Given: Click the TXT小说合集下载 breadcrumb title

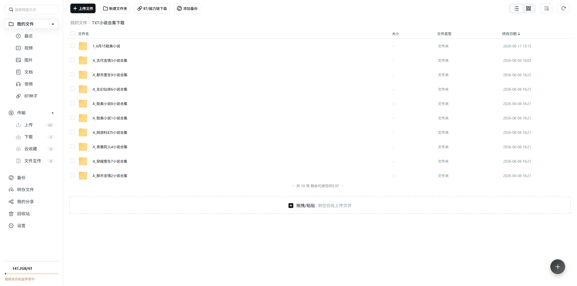Looking at the screenshot, I should [108, 23].
